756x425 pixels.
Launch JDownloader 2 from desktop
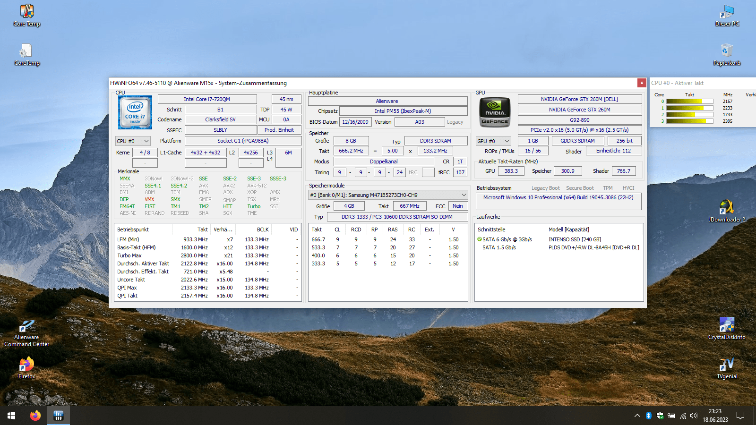(727, 211)
